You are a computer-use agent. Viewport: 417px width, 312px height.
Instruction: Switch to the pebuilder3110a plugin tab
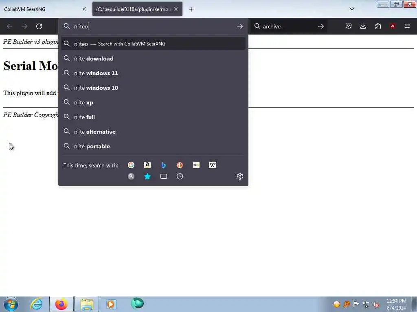137,9
